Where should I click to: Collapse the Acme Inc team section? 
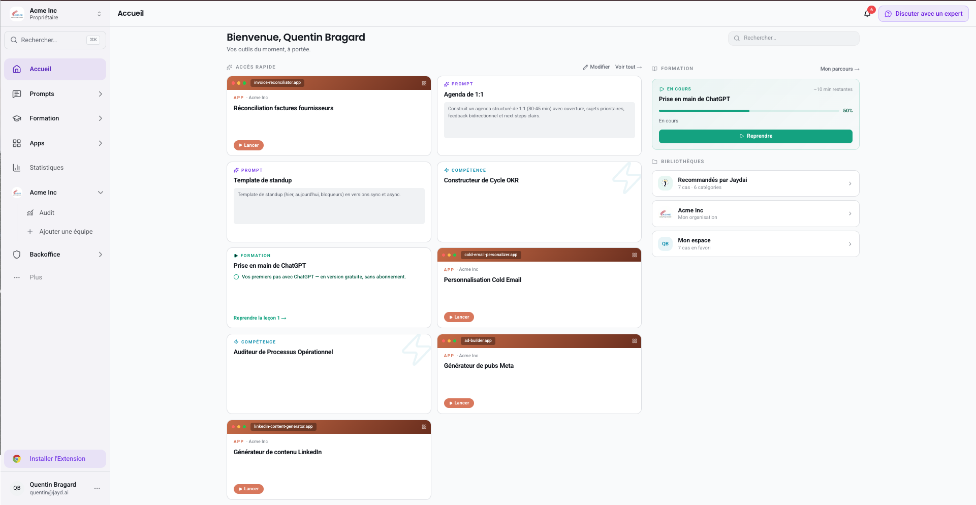click(101, 193)
